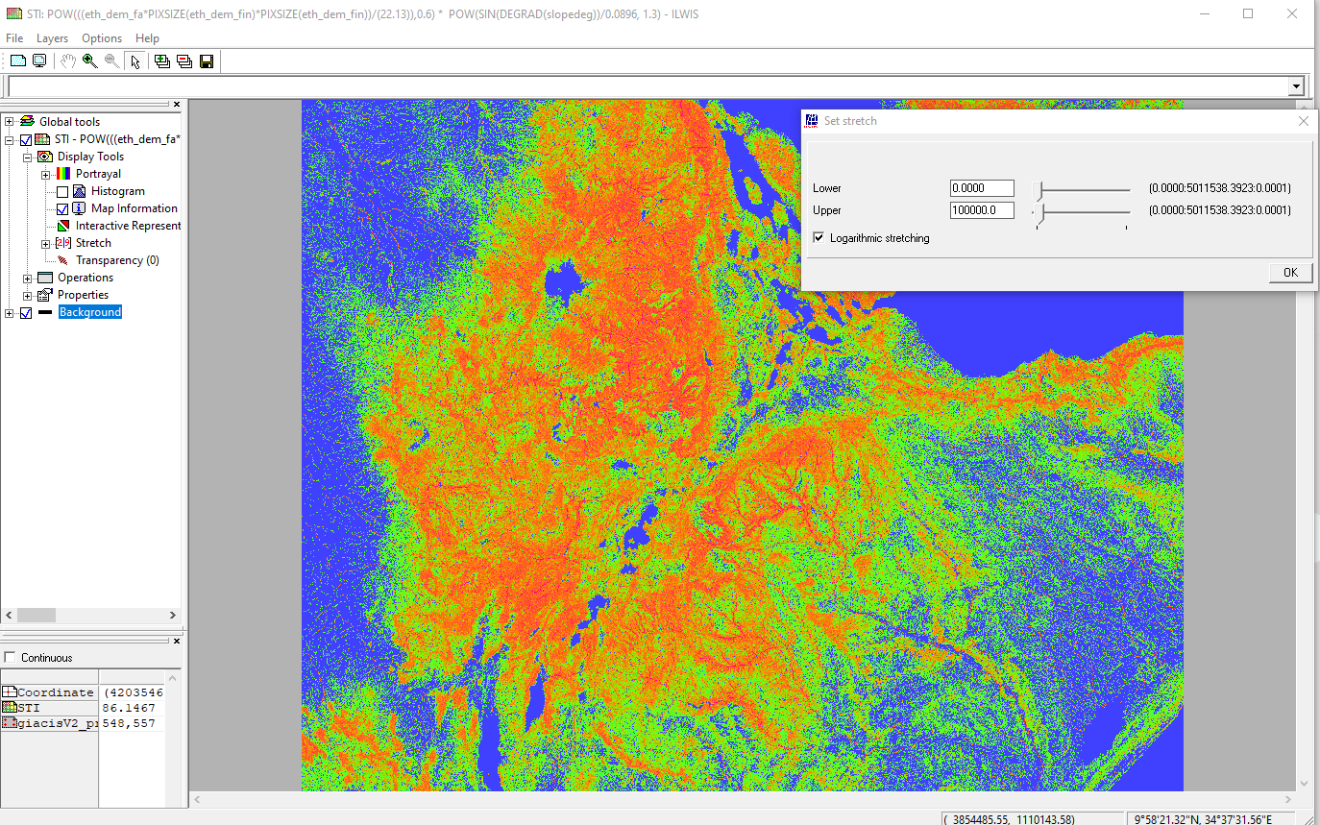The image size is (1320, 825).
Task: Select the Pan hand tool
Action: [x=67, y=61]
